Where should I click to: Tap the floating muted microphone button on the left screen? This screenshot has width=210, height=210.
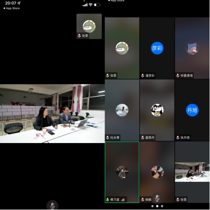click(52, 205)
